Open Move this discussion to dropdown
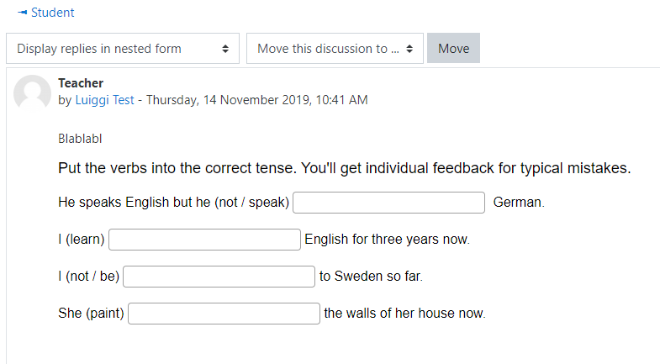 (335, 49)
